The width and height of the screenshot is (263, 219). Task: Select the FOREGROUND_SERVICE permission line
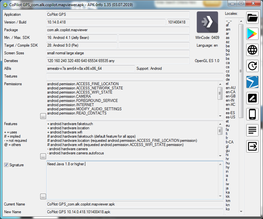point(82,101)
